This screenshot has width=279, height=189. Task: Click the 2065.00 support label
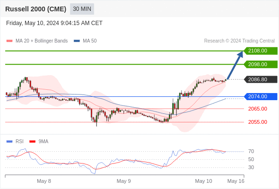click(x=258, y=109)
